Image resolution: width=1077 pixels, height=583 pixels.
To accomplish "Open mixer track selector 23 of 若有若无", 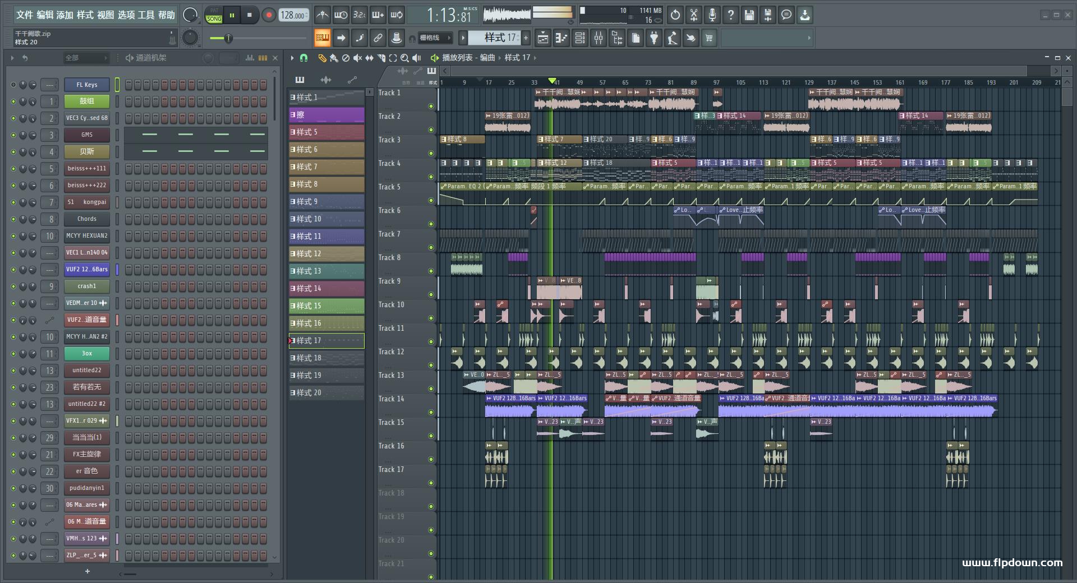I will pyautogui.click(x=50, y=387).
